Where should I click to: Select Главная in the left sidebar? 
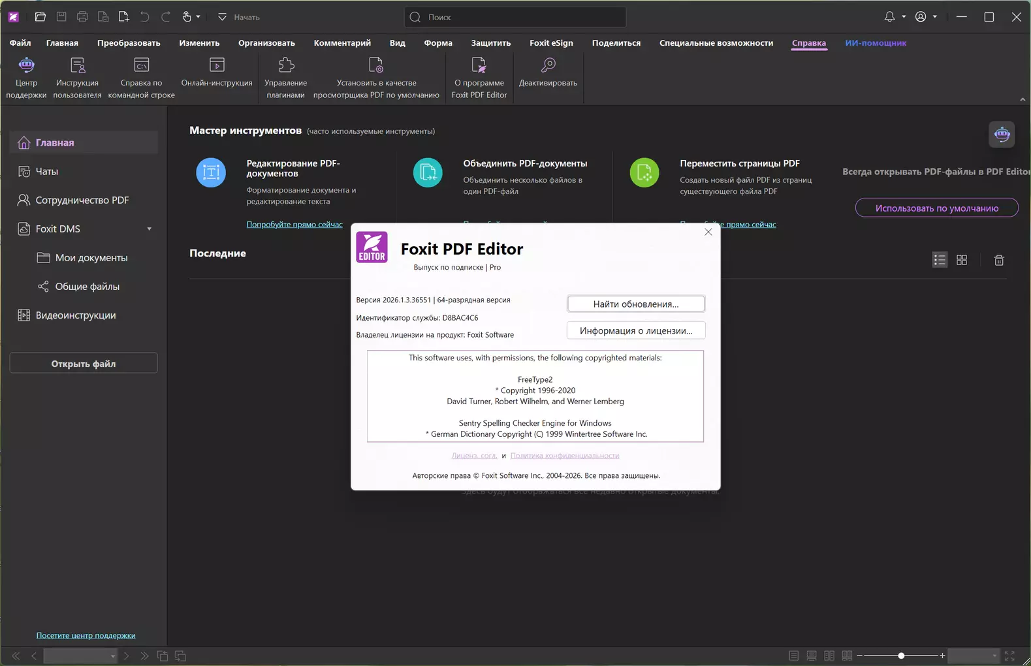tap(84, 142)
